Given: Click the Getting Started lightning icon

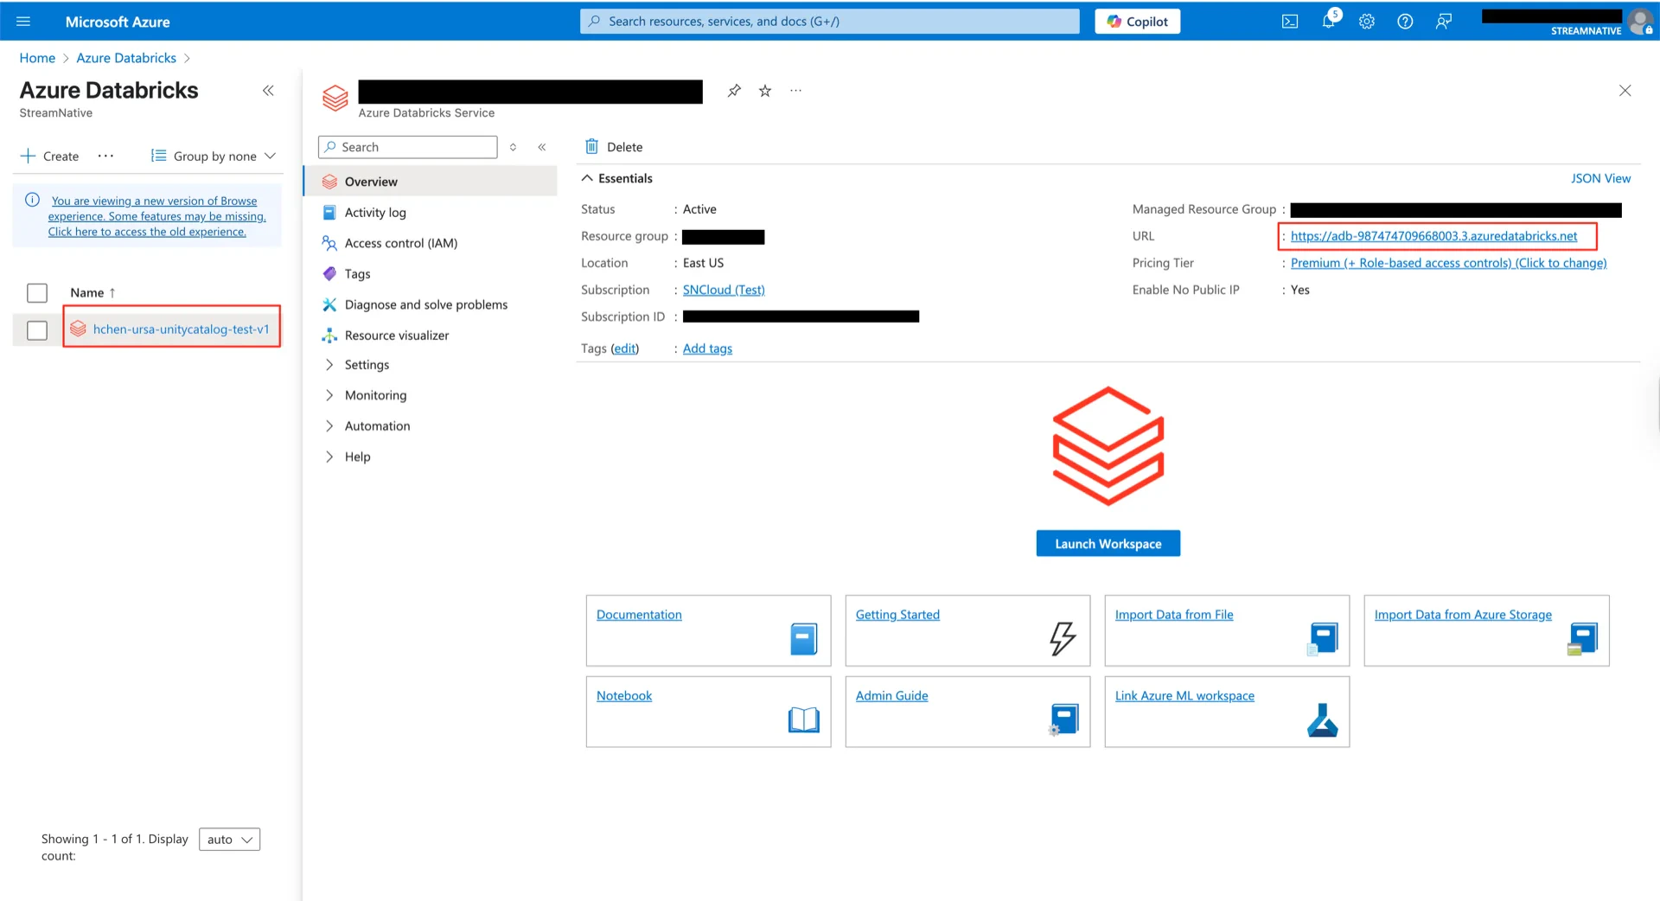Looking at the screenshot, I should [x=1063, y=638].
